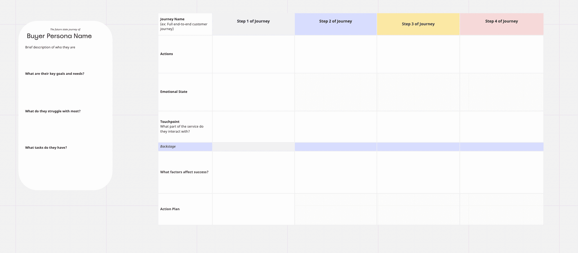578x253 pixels.
Task: Click "What are their key goals and needs?"
Action: (x=54, y=74)
